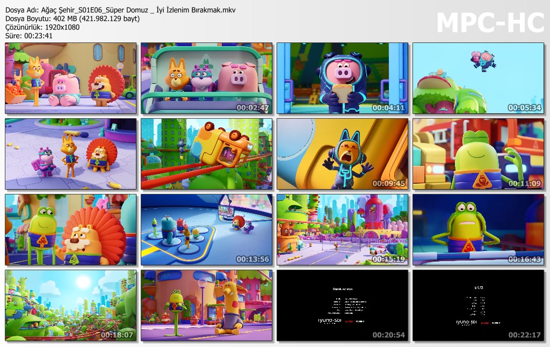Screen dimensions: 550x347
Task: Select the 00:04:11 pig holding sandwich thumbnail
Action: 342,78
